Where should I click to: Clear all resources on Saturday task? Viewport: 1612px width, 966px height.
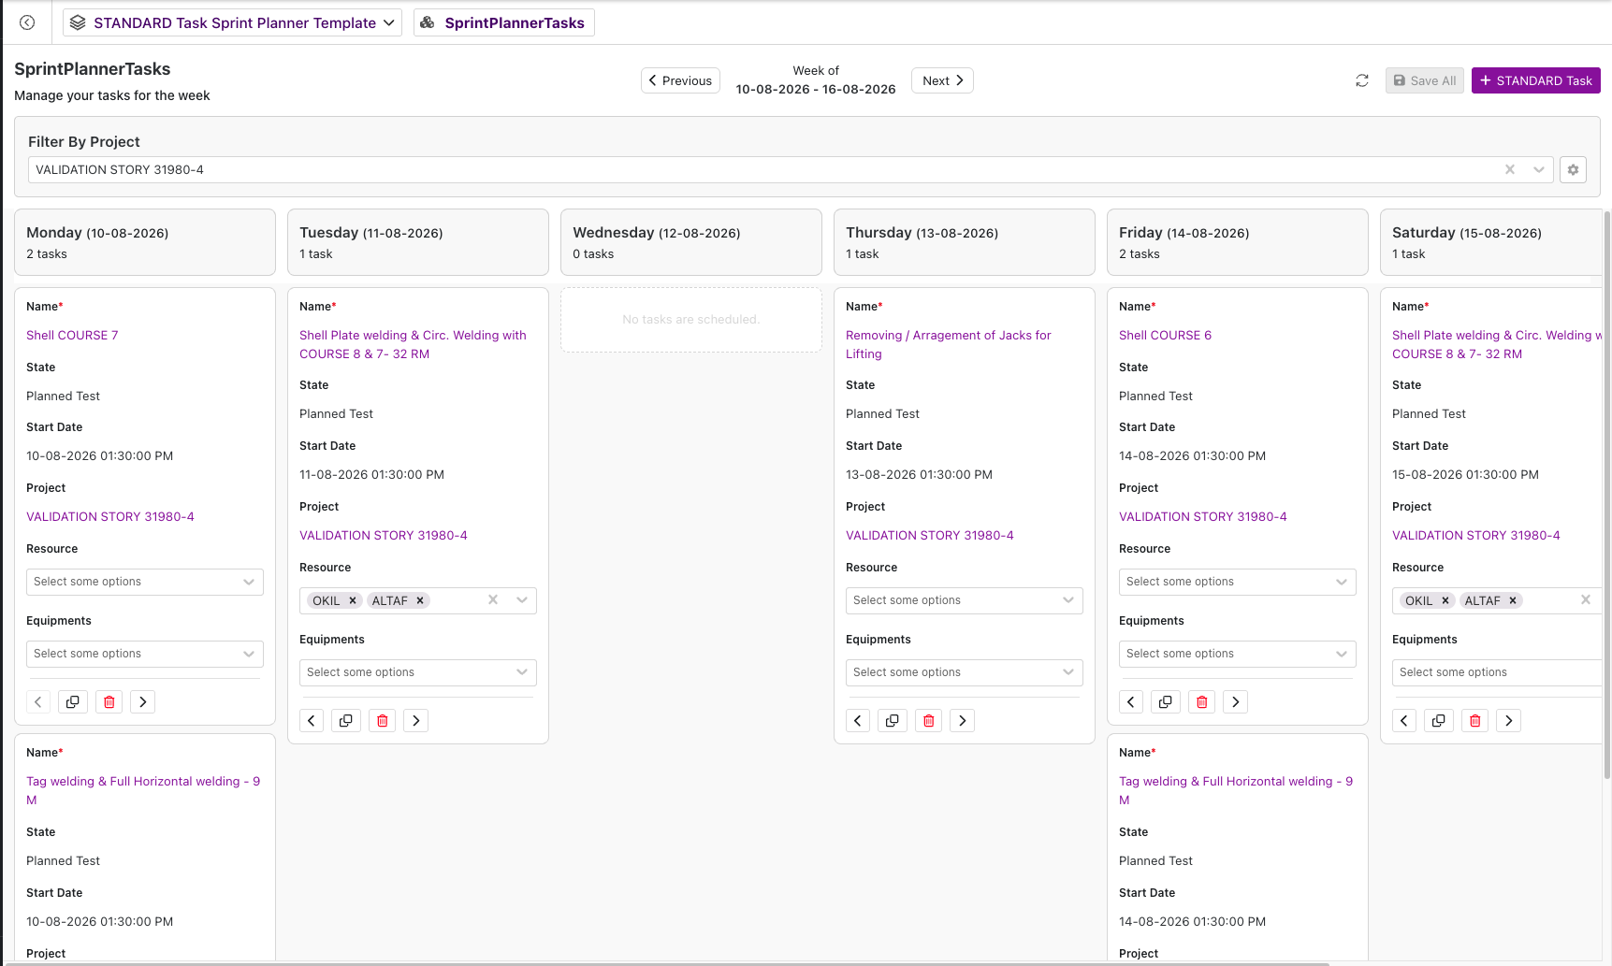(1586, 600)
